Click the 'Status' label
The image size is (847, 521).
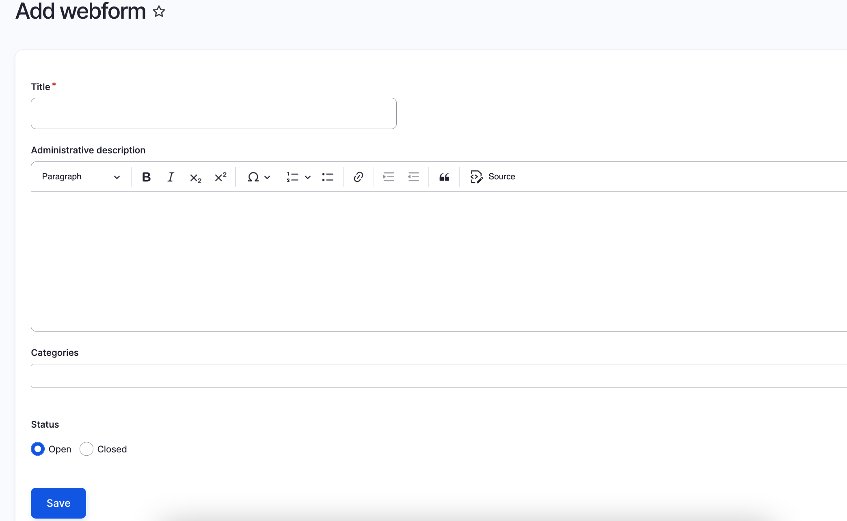point(45,424)
